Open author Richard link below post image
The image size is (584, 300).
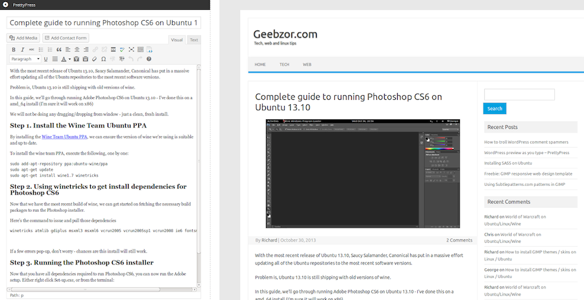pos(269,240)
